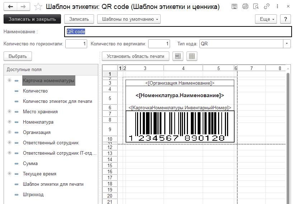297x204 pixels.
Task: Click the save (diskette) icon in title bar
Action: (234, 7)
